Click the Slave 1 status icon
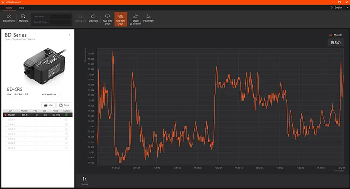The image size is (350, 189). (x=66, y=120)
